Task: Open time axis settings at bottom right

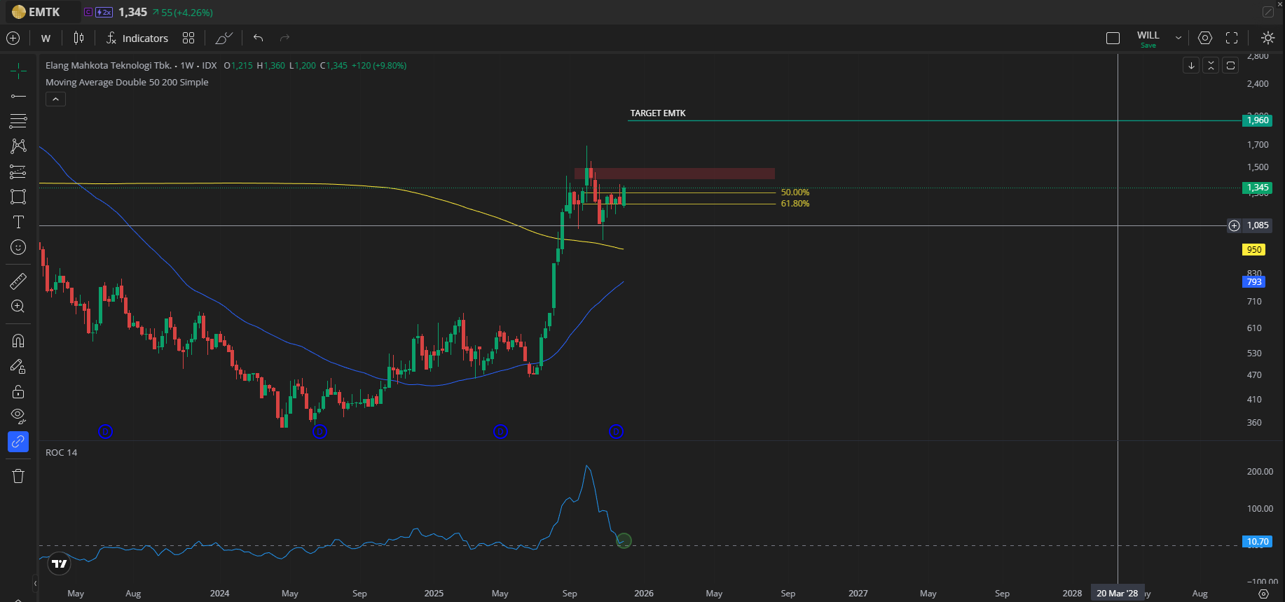Action: click(x=1263, y=594)
